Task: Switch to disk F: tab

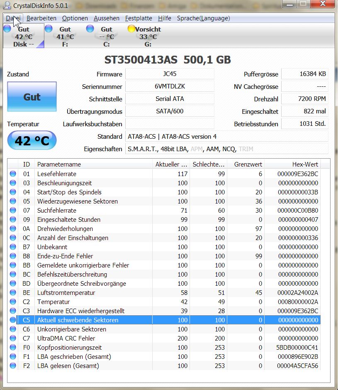Action: [65, 36]
